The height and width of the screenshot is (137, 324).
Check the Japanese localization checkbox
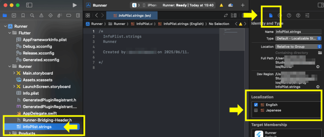point(256,110)
